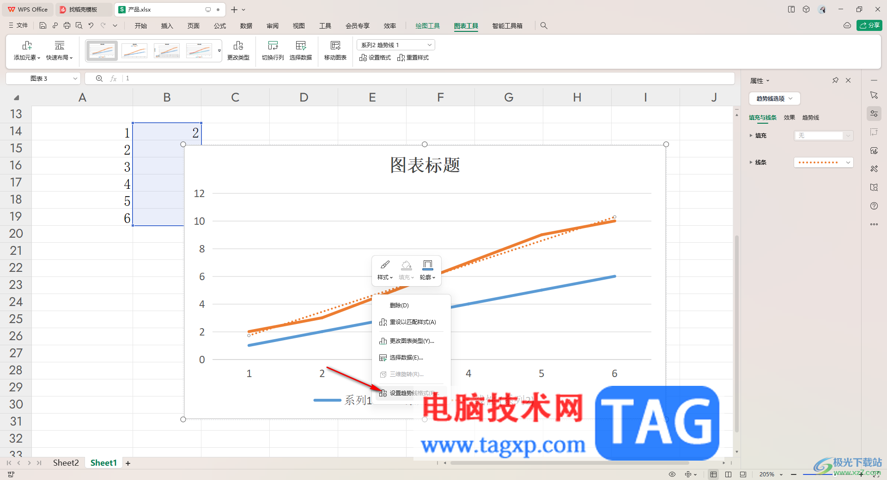The image size is (887, 480).
Task: Switch to page break view in status bar
Action: click(729, 474)
